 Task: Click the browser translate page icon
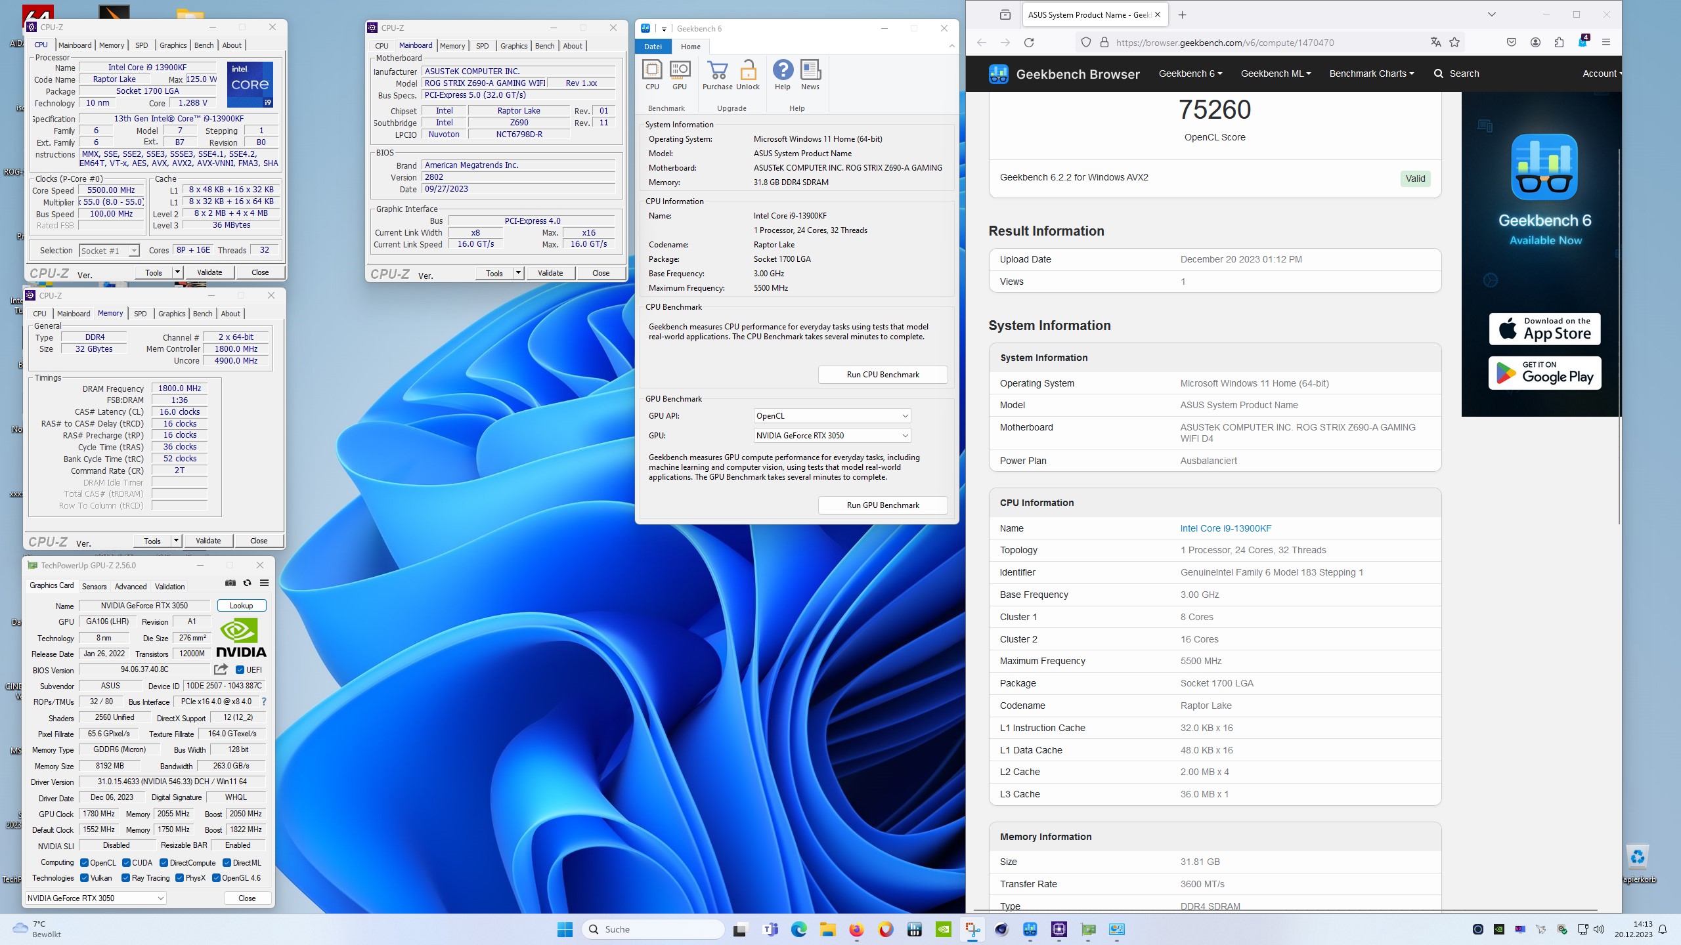pyautogui.click(x=1435, y=43)
